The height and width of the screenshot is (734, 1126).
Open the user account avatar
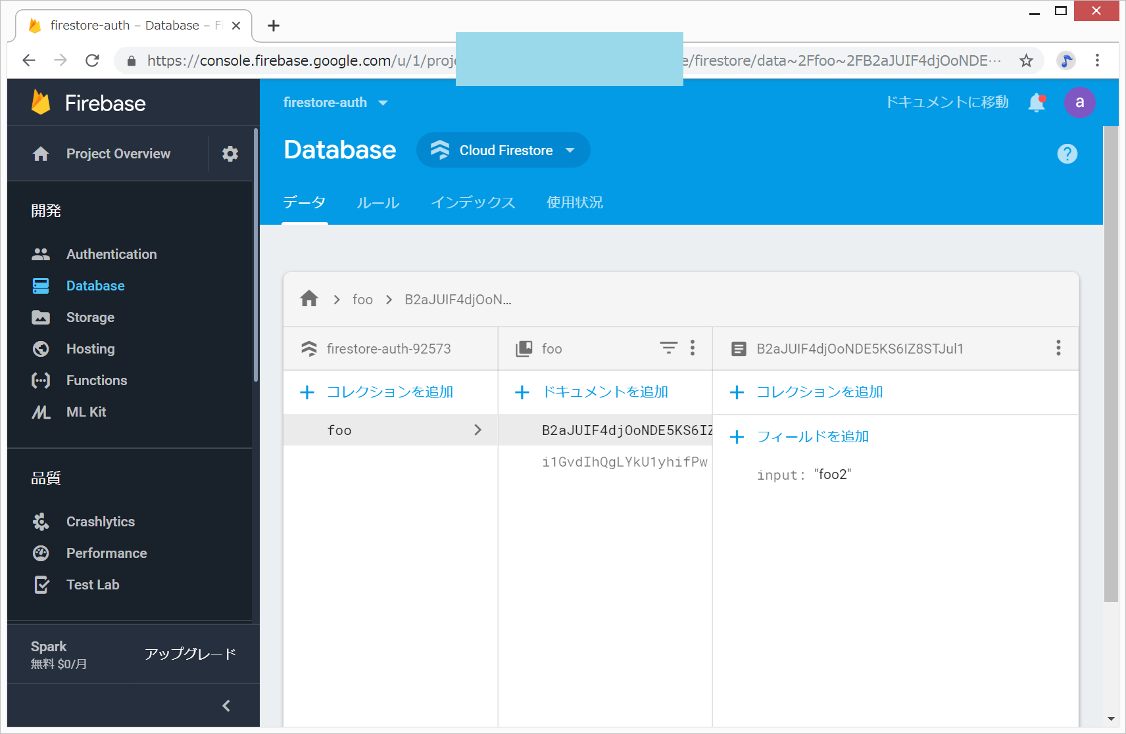(x=1079, y=103)
